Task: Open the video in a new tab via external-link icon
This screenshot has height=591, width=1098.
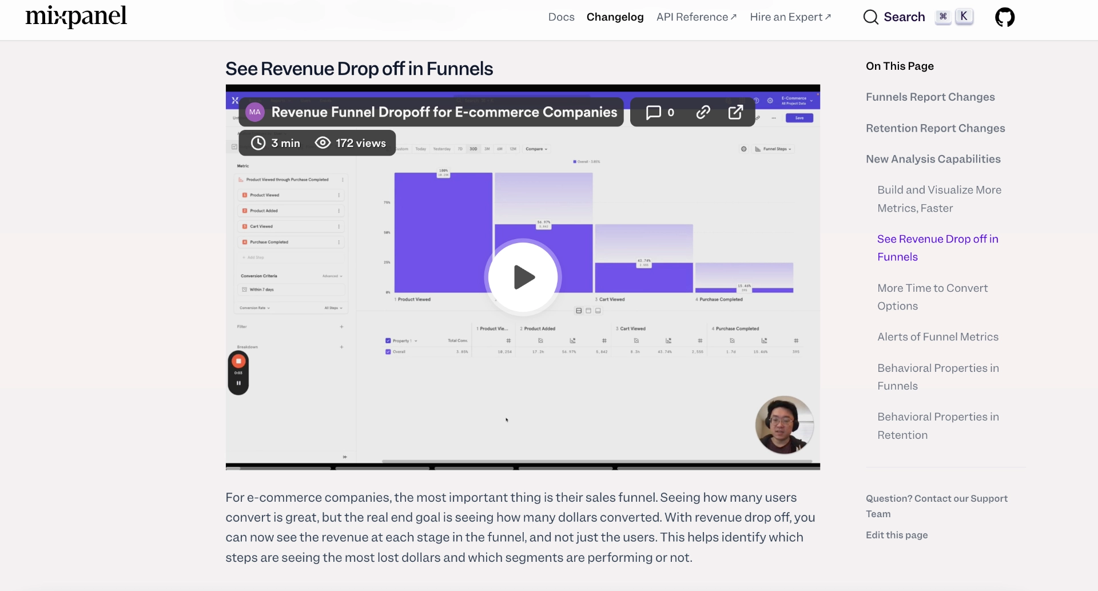Action: tap(736, 112)
